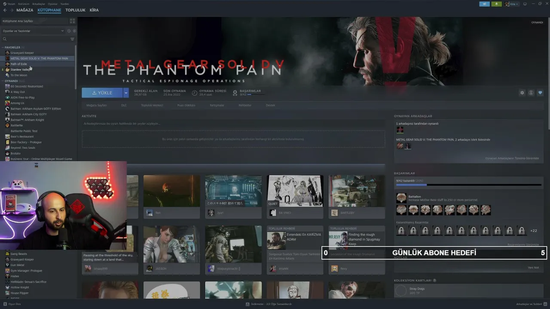Open the Tartışmalar link

[x=217, y=105]
